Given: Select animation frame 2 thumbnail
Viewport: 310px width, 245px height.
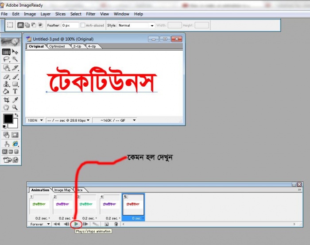Looking at the screenshot, I should pos(63,204).
